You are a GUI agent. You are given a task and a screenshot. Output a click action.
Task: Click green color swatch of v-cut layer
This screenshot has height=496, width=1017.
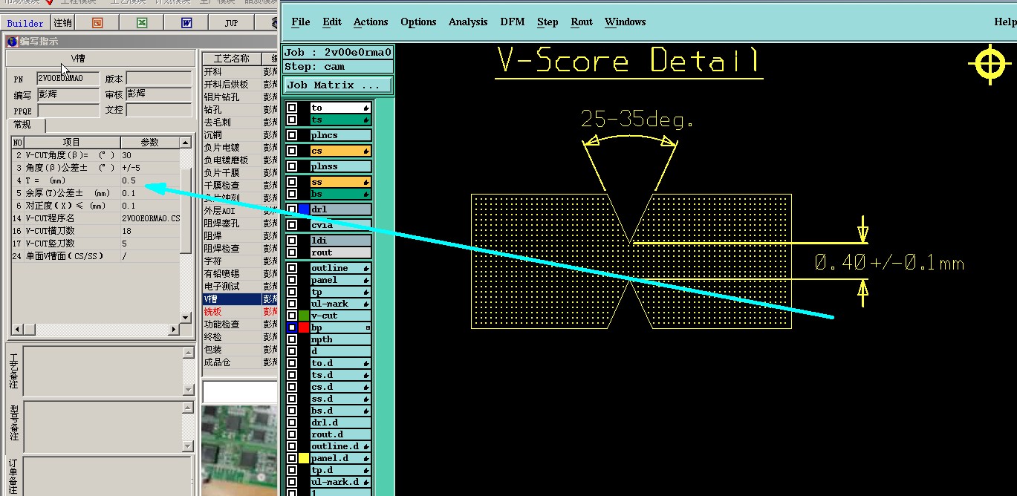point(304,316)
